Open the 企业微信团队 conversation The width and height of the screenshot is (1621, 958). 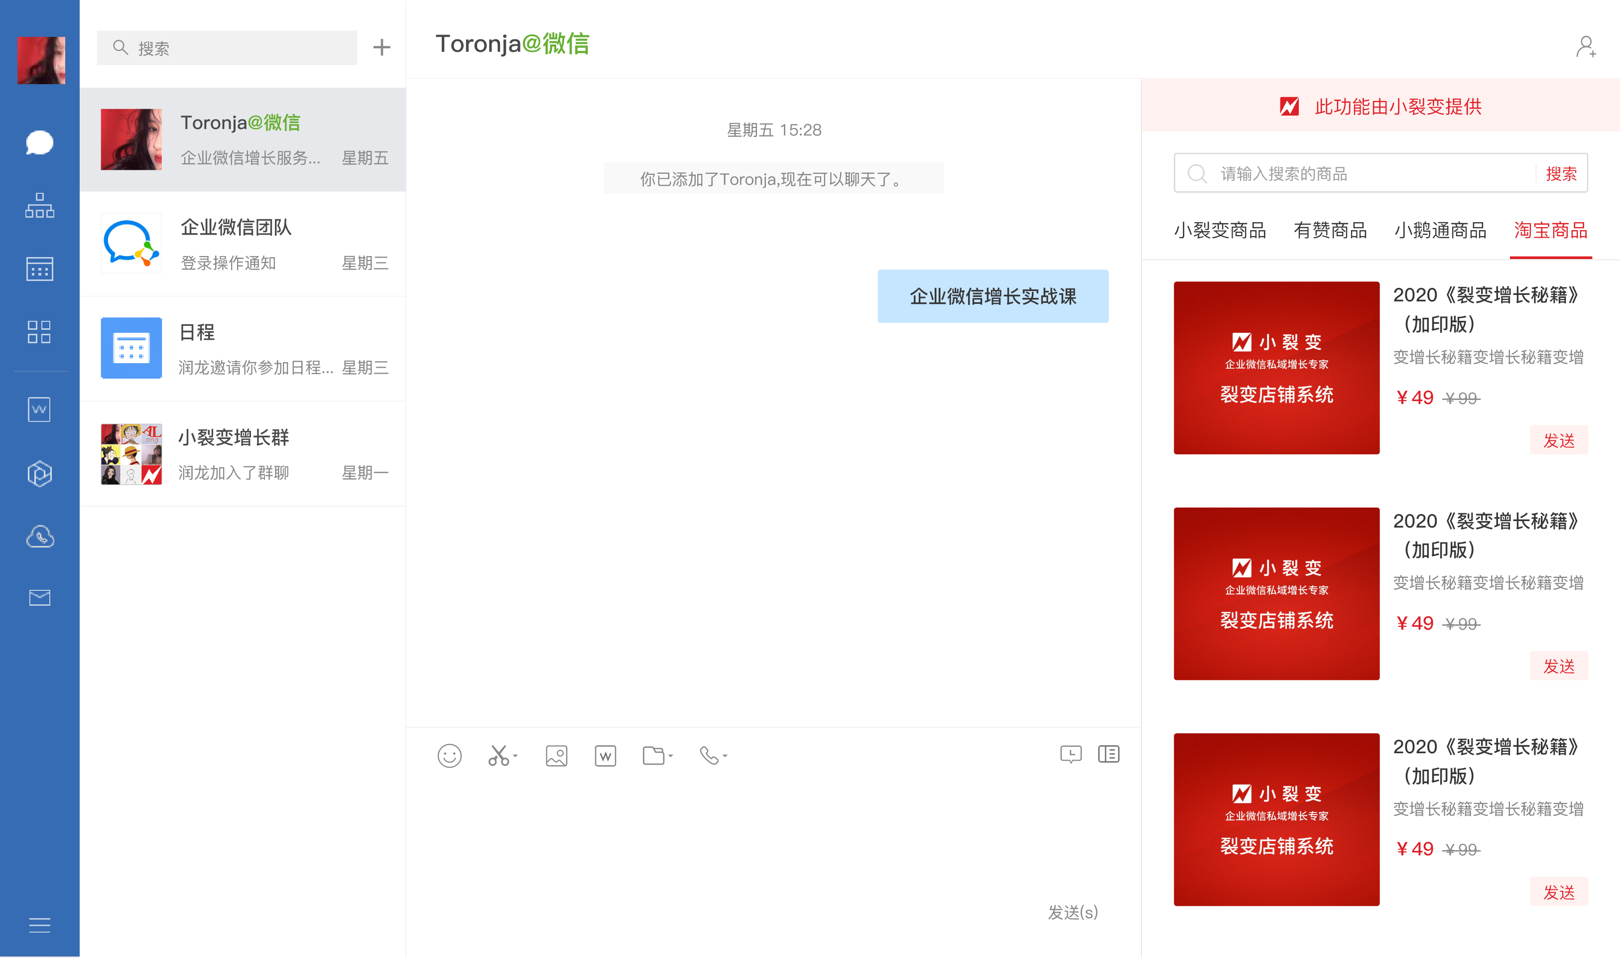243,244
